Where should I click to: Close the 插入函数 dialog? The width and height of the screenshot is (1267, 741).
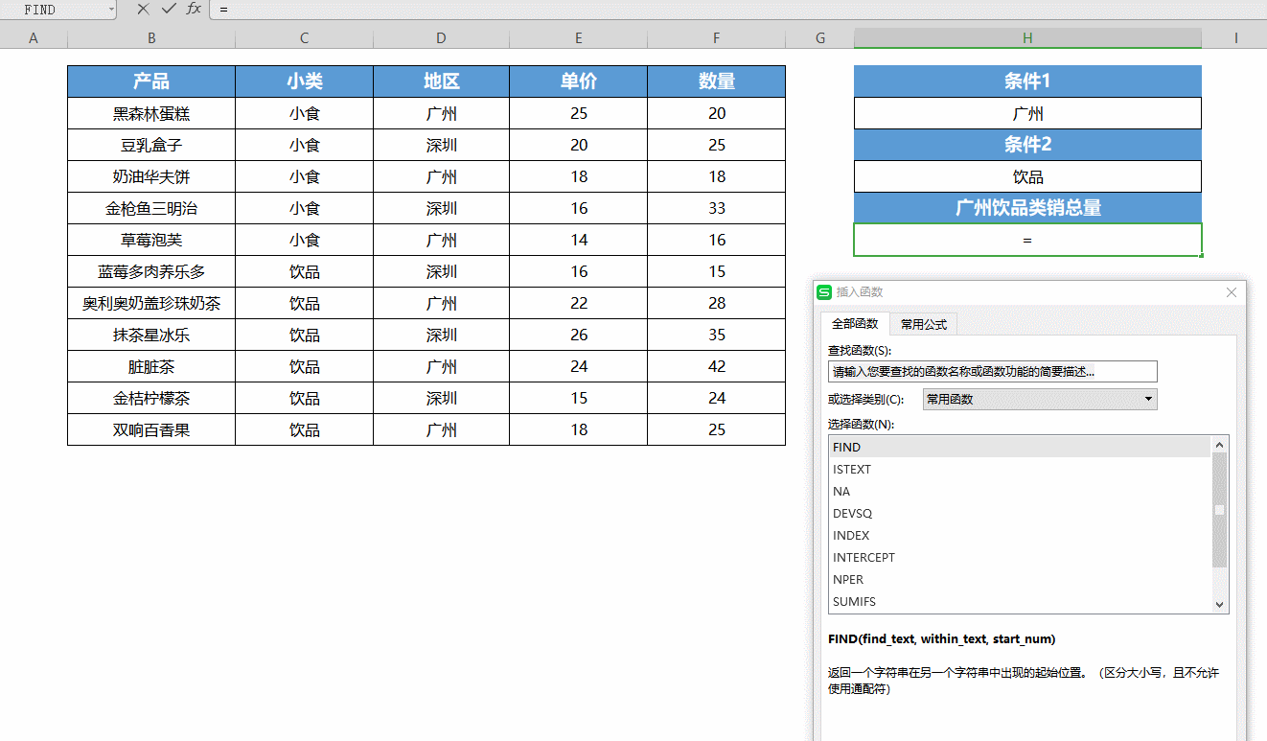tap(1232, 292)
